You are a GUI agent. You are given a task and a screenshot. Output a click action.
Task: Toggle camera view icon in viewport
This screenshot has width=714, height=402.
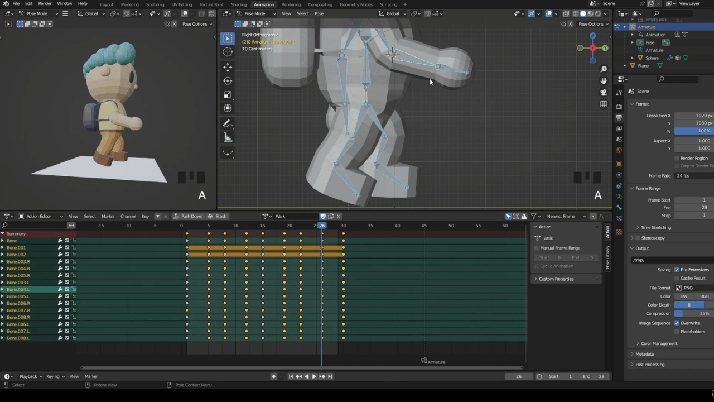(604, 93)
